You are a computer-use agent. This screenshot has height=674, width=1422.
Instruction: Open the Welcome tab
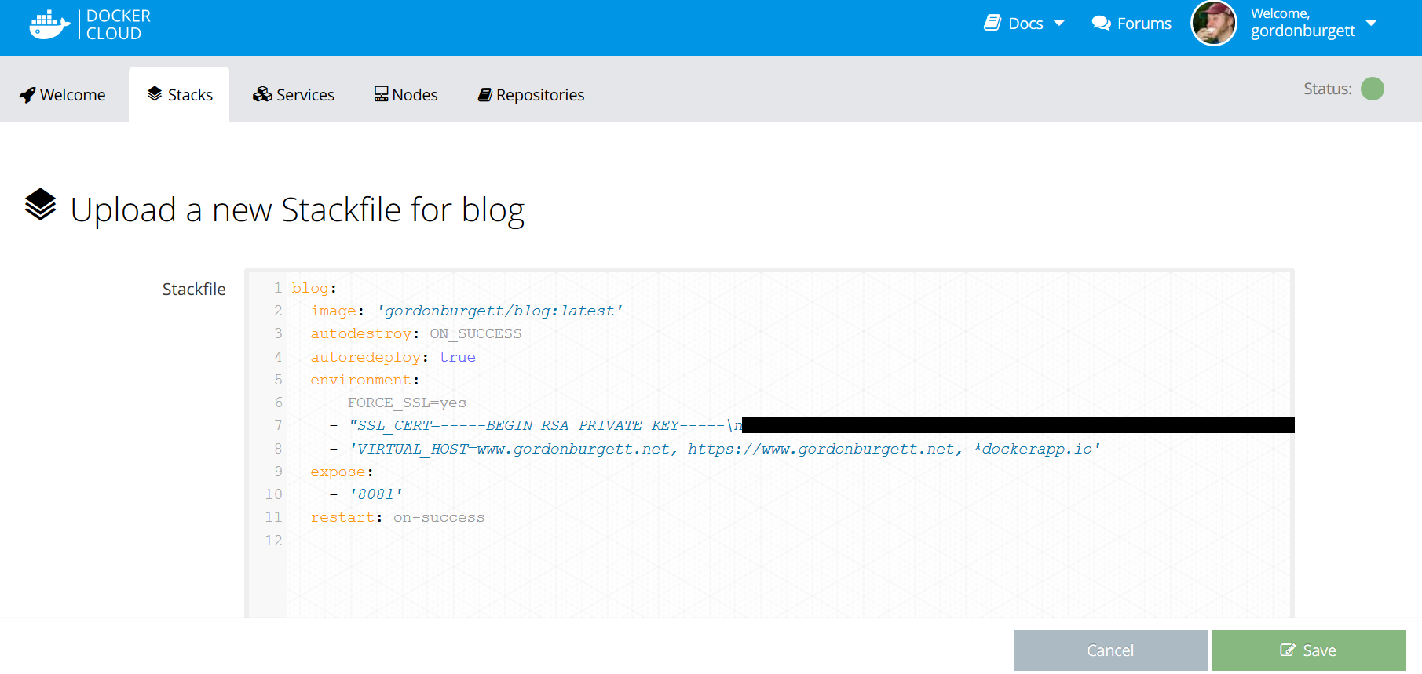coord(63,95)
